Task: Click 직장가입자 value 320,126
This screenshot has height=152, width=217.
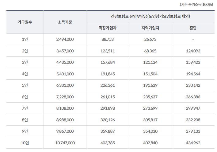Action: coord(108,120)
